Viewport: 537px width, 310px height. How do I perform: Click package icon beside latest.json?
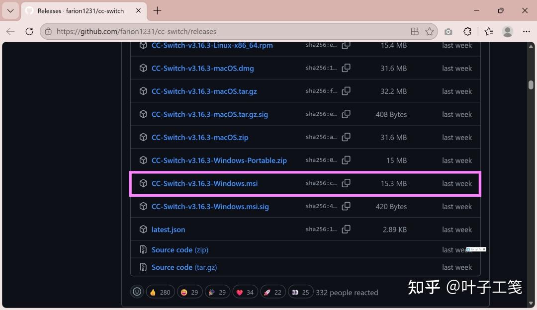click(143, 229)
